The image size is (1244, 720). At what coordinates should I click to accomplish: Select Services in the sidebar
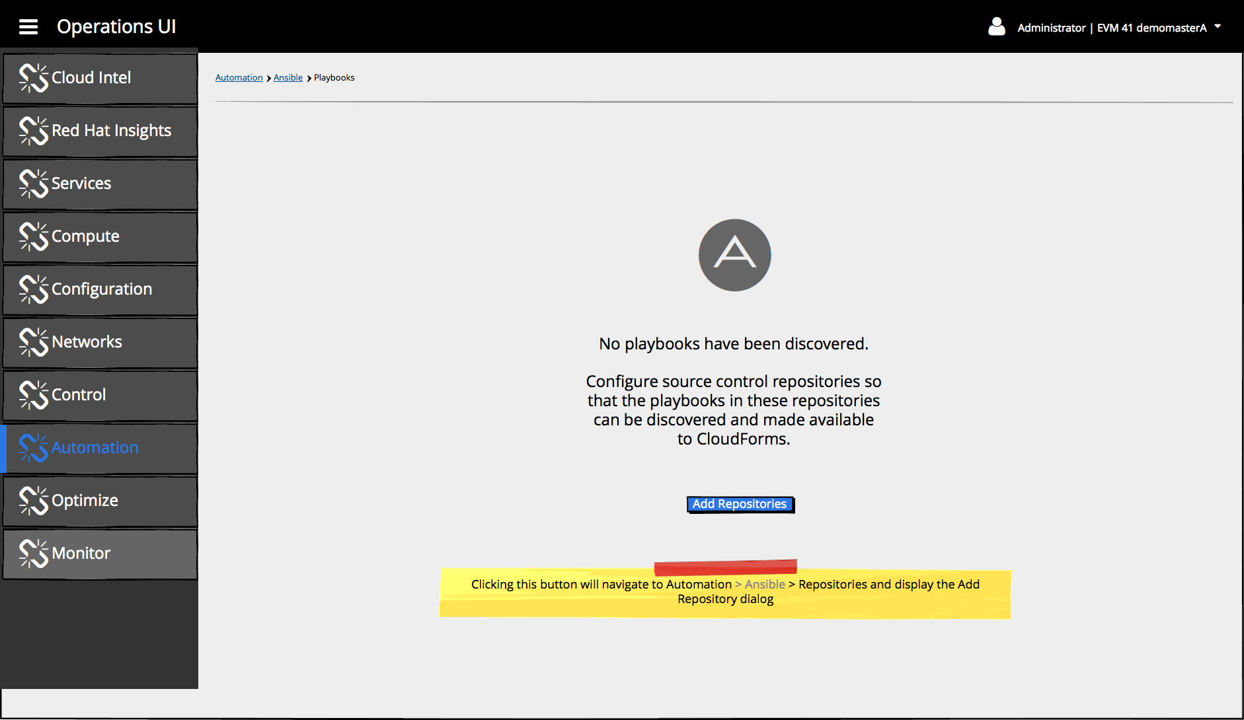100,184
